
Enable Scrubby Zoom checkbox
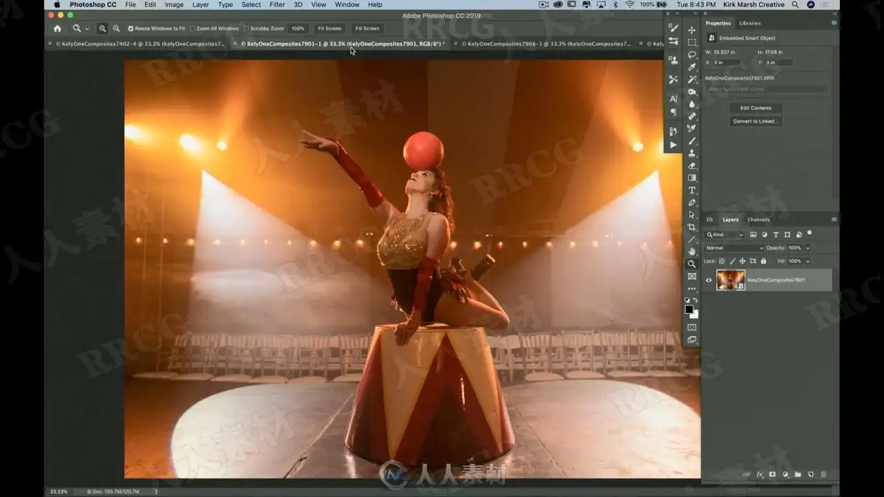tap(247, 28)
